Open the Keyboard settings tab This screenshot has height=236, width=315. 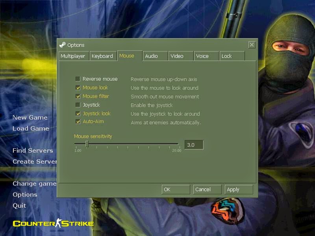click(x=103, y=56)
